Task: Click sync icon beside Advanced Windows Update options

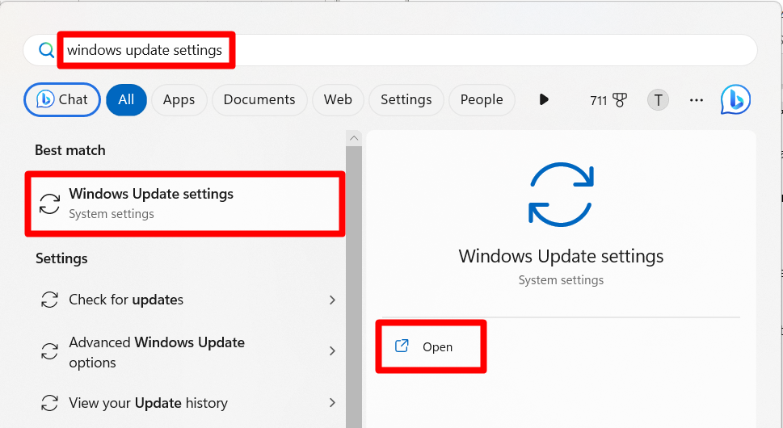Action: [49, 351]
